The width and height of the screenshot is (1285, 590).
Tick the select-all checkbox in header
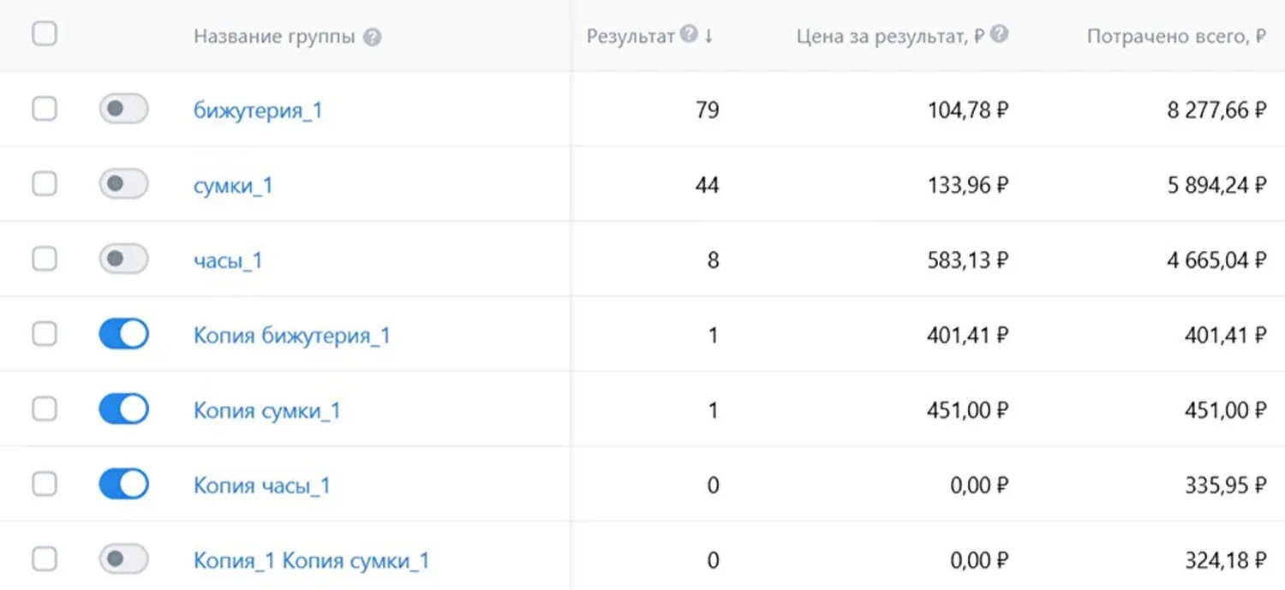click(x=45, y=34)
